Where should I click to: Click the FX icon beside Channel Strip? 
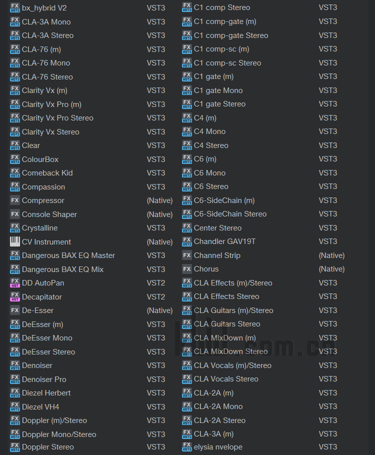(187, 255)
